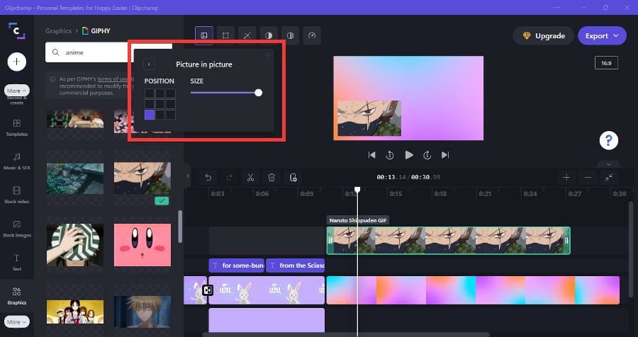Skip to the end of video
Screen dimensions: 638x337
coord(445,155)
